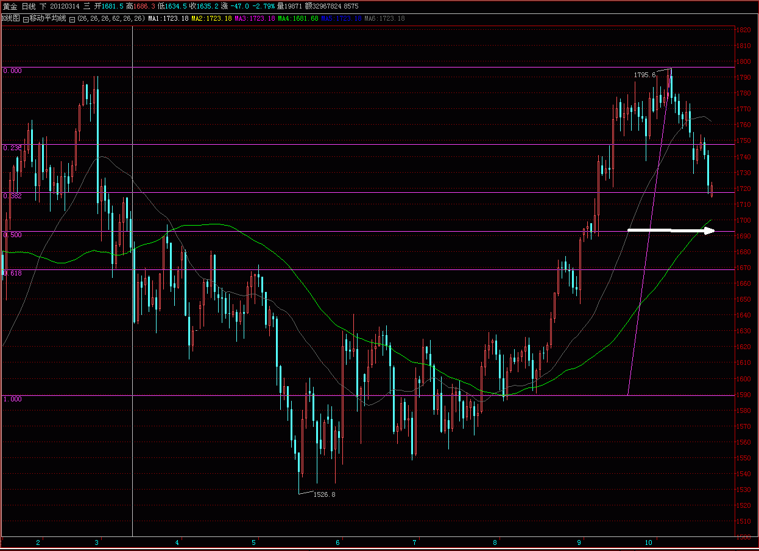Click the close price 1635.2
The image size is (759, 551).
pos(208,6)
